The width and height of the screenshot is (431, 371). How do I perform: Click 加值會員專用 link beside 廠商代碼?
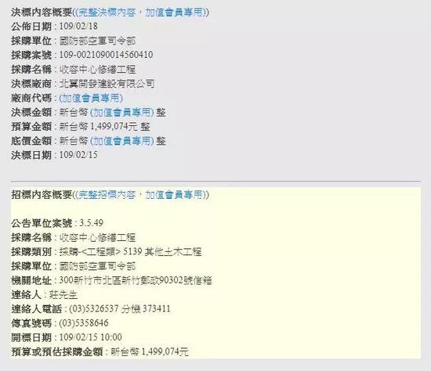pyautogui.click(x=91, y=98)
